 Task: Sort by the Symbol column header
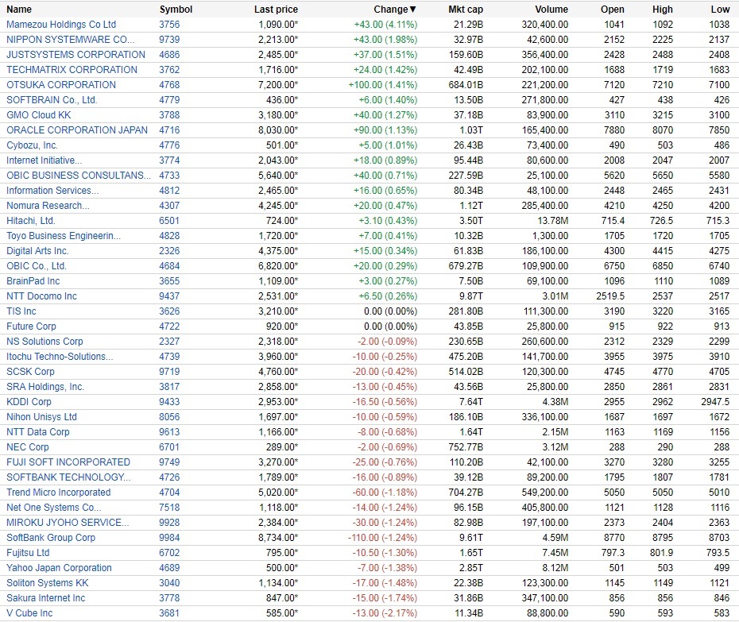pyautogui.click(x=176, y=10)
